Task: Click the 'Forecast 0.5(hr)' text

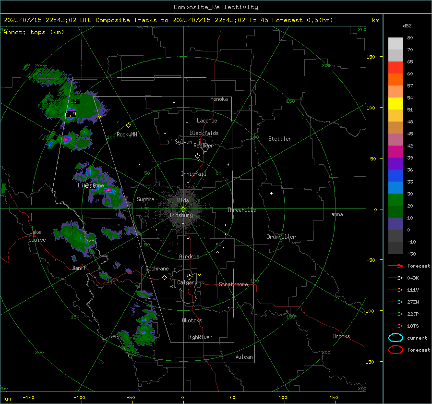Action: (x=302, y=20)
